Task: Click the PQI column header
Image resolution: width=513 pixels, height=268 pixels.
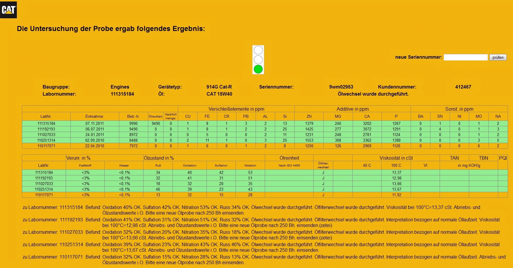Action: [x=503, y=158]
